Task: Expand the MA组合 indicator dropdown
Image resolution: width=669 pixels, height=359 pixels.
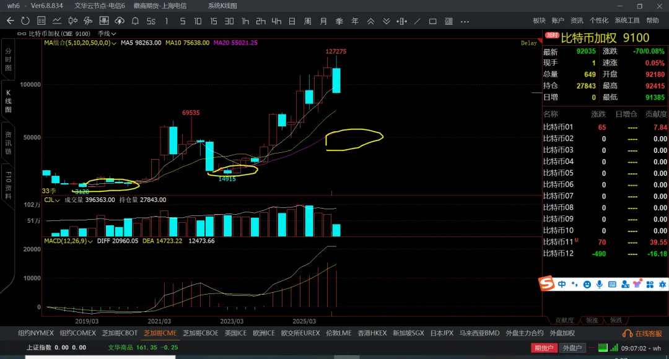Action: [x=80, y=43]
